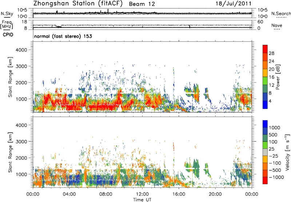Click the 4000 km tick of power panel

(21, 50)
